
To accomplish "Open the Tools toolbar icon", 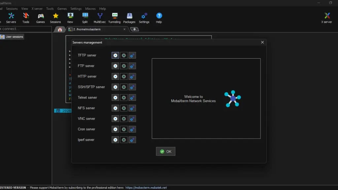I will click(26, 18).
